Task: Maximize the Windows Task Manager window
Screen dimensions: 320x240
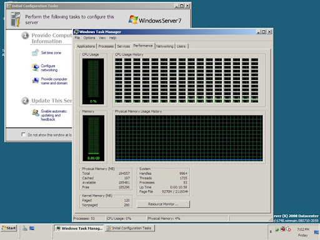Action: coord(264,32)
